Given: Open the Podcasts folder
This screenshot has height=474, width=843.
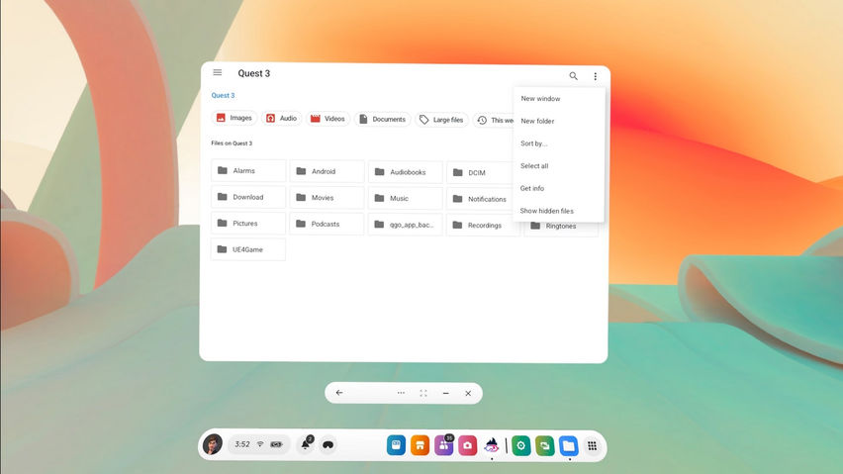Looking at the screenshot, I should (x=327, y=224).
